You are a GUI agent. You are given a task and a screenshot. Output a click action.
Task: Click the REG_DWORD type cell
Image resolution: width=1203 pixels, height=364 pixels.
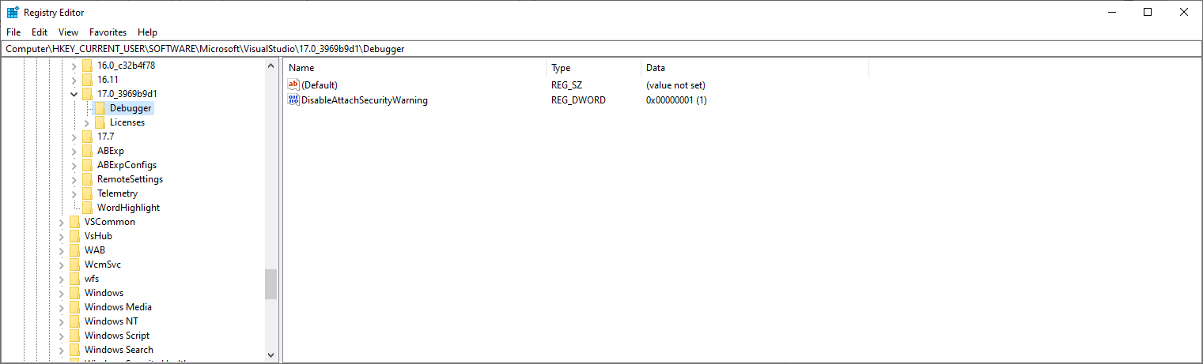(578, 100)
